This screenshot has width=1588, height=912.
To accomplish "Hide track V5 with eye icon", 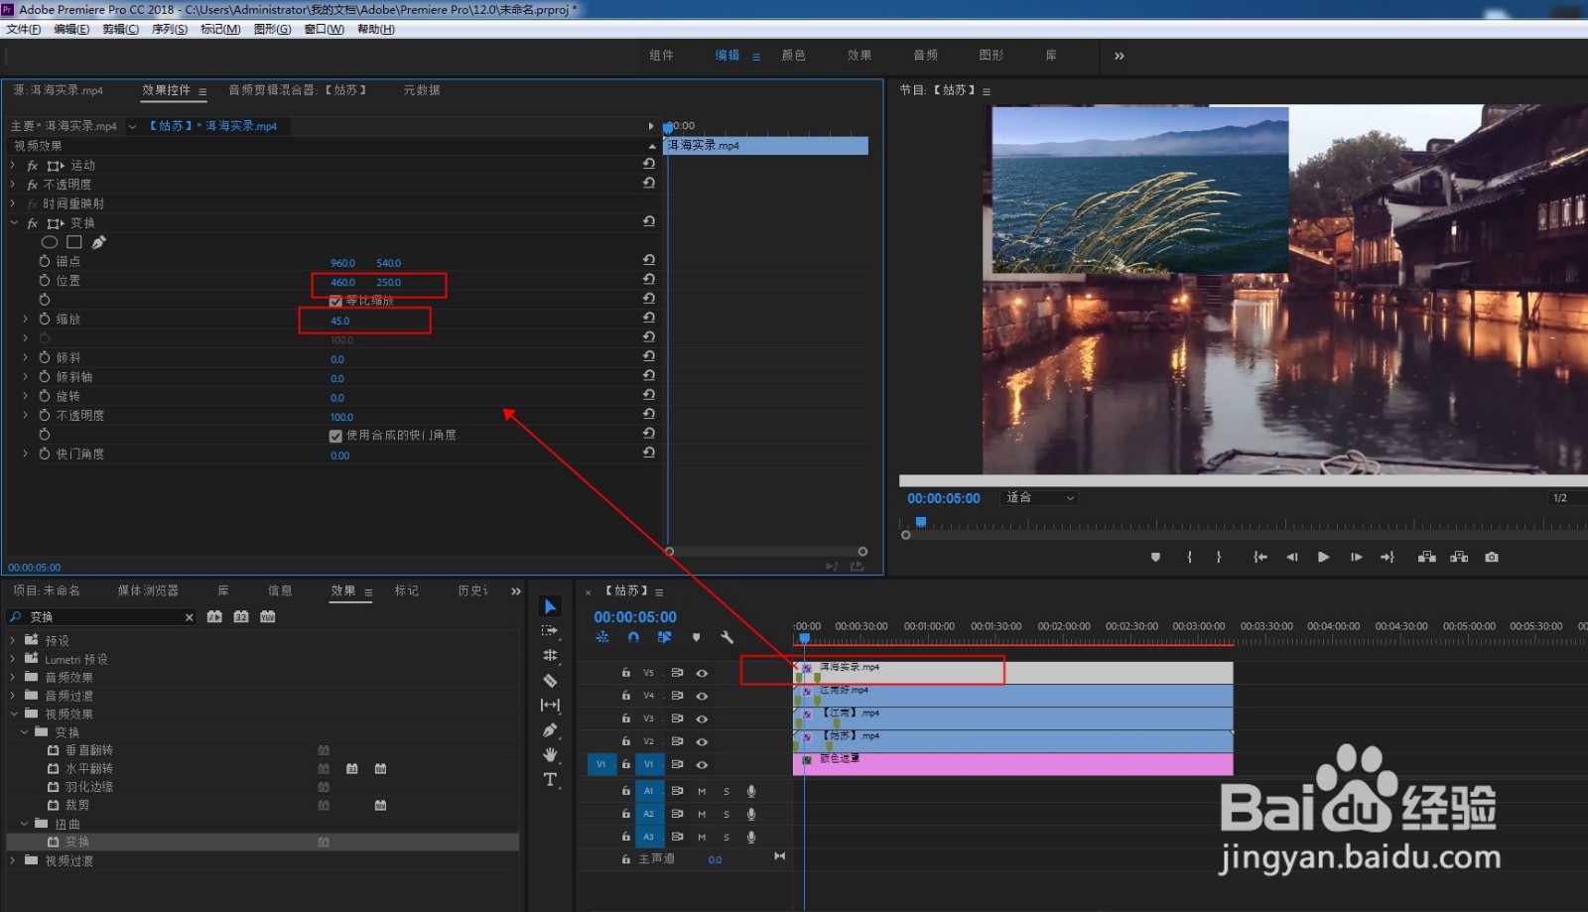I will pyautogui.click(x=702, y=673).
